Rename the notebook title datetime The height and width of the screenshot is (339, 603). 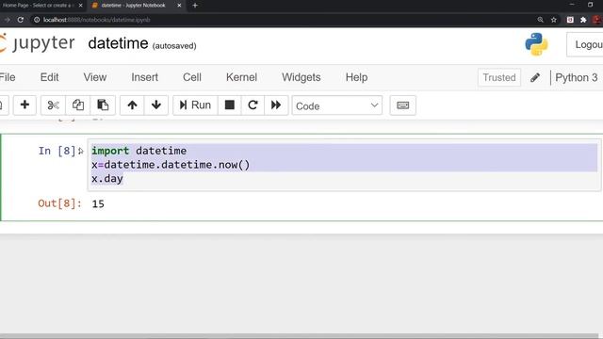click(x=118, y=43)
